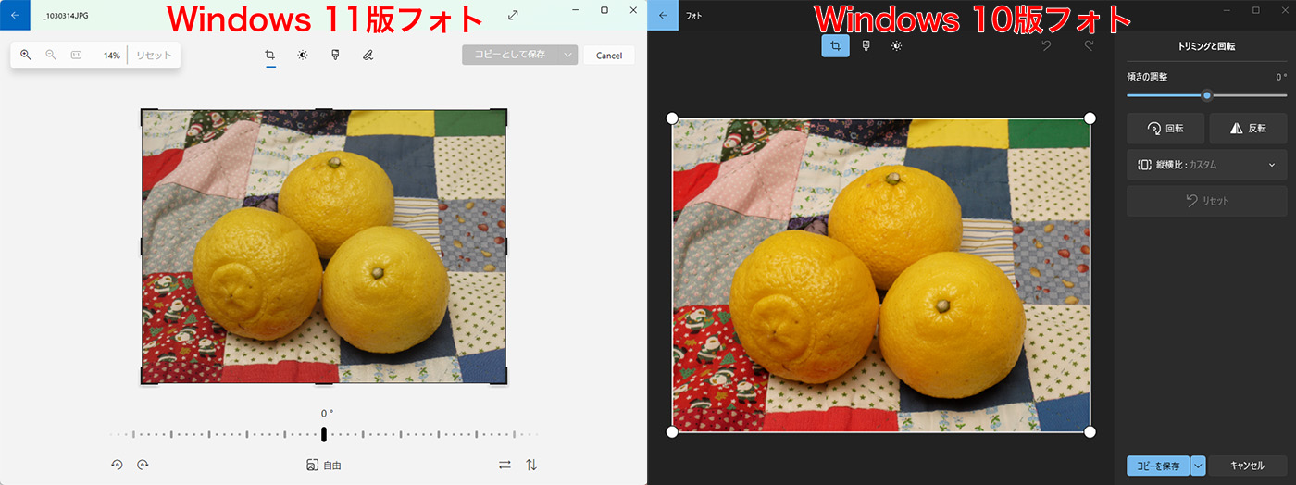Image resolution: width=1296 pixels, height=485 pixels.
Task: Click the bottom-right round crop handle in Windows 10 Photos
Action: (1090, 431)
